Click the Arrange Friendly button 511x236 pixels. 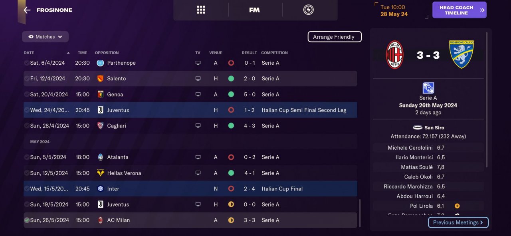334,37
